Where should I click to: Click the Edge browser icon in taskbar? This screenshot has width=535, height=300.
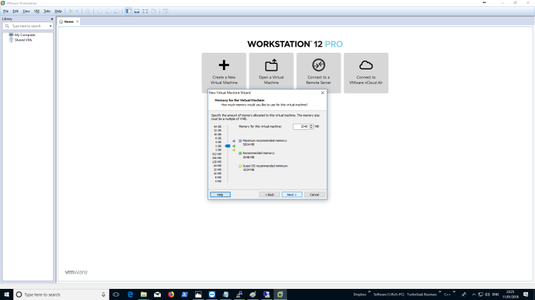(130, 294)
